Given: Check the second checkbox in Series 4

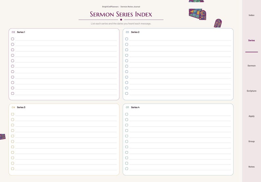Looking at the screenshot, I should tap(127, 120).
